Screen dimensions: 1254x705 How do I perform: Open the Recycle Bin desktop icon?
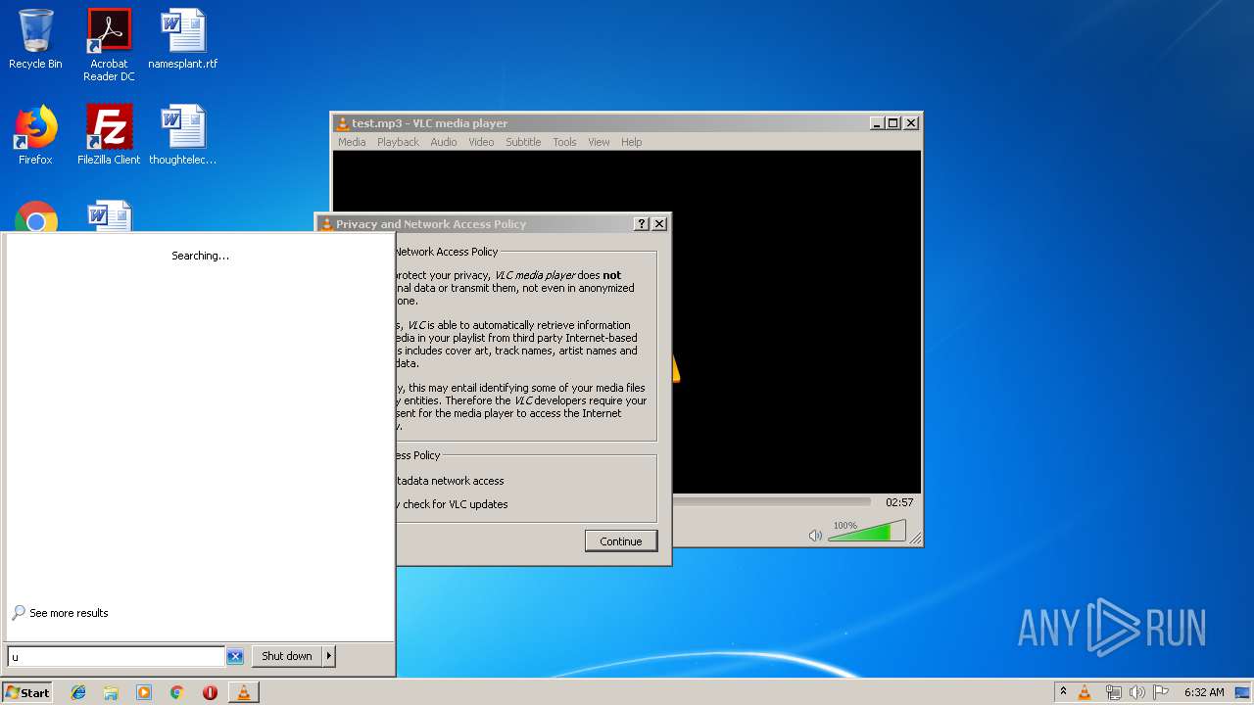tap(35, 39)
